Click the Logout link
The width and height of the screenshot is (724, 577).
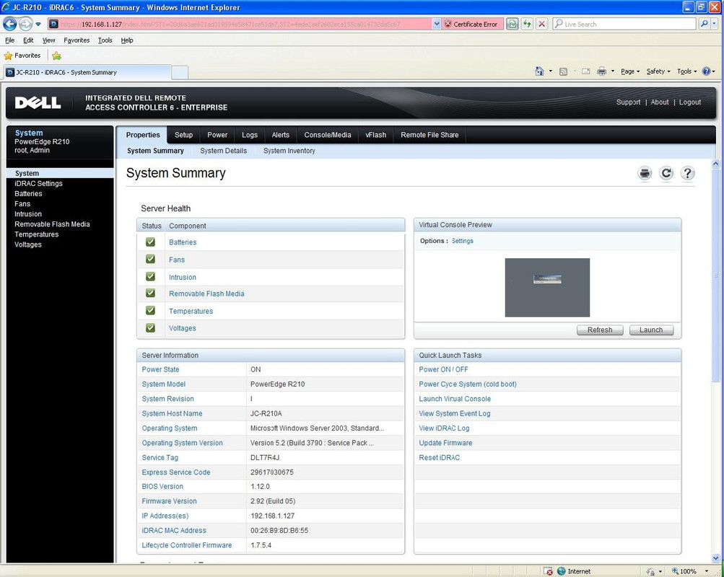[x=690, y=102]
